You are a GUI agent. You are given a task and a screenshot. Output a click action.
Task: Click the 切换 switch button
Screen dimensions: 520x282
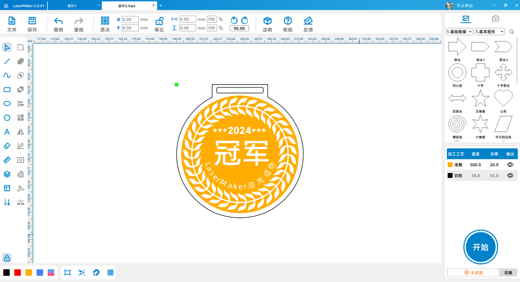(x=508, y=273)
